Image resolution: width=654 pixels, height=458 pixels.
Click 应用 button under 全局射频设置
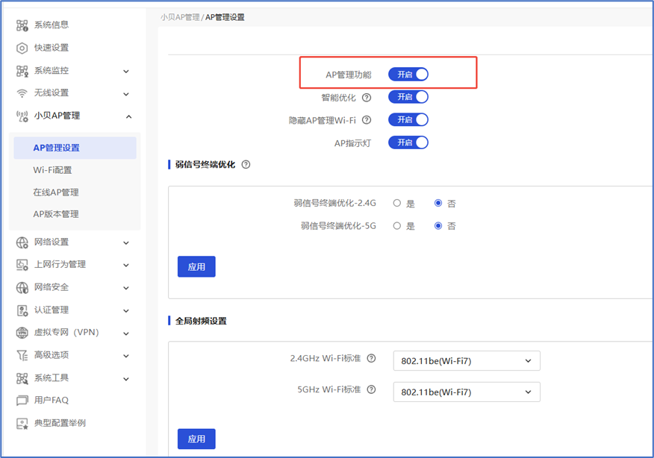pyautogui.click(x=196, y=439)
